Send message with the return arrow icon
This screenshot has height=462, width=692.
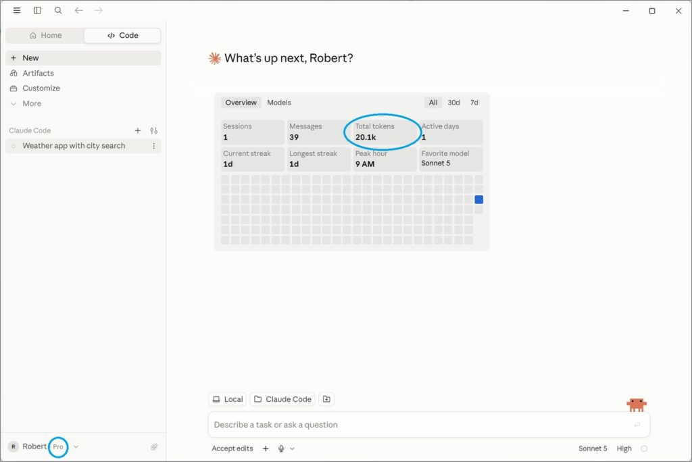(637, 424)
